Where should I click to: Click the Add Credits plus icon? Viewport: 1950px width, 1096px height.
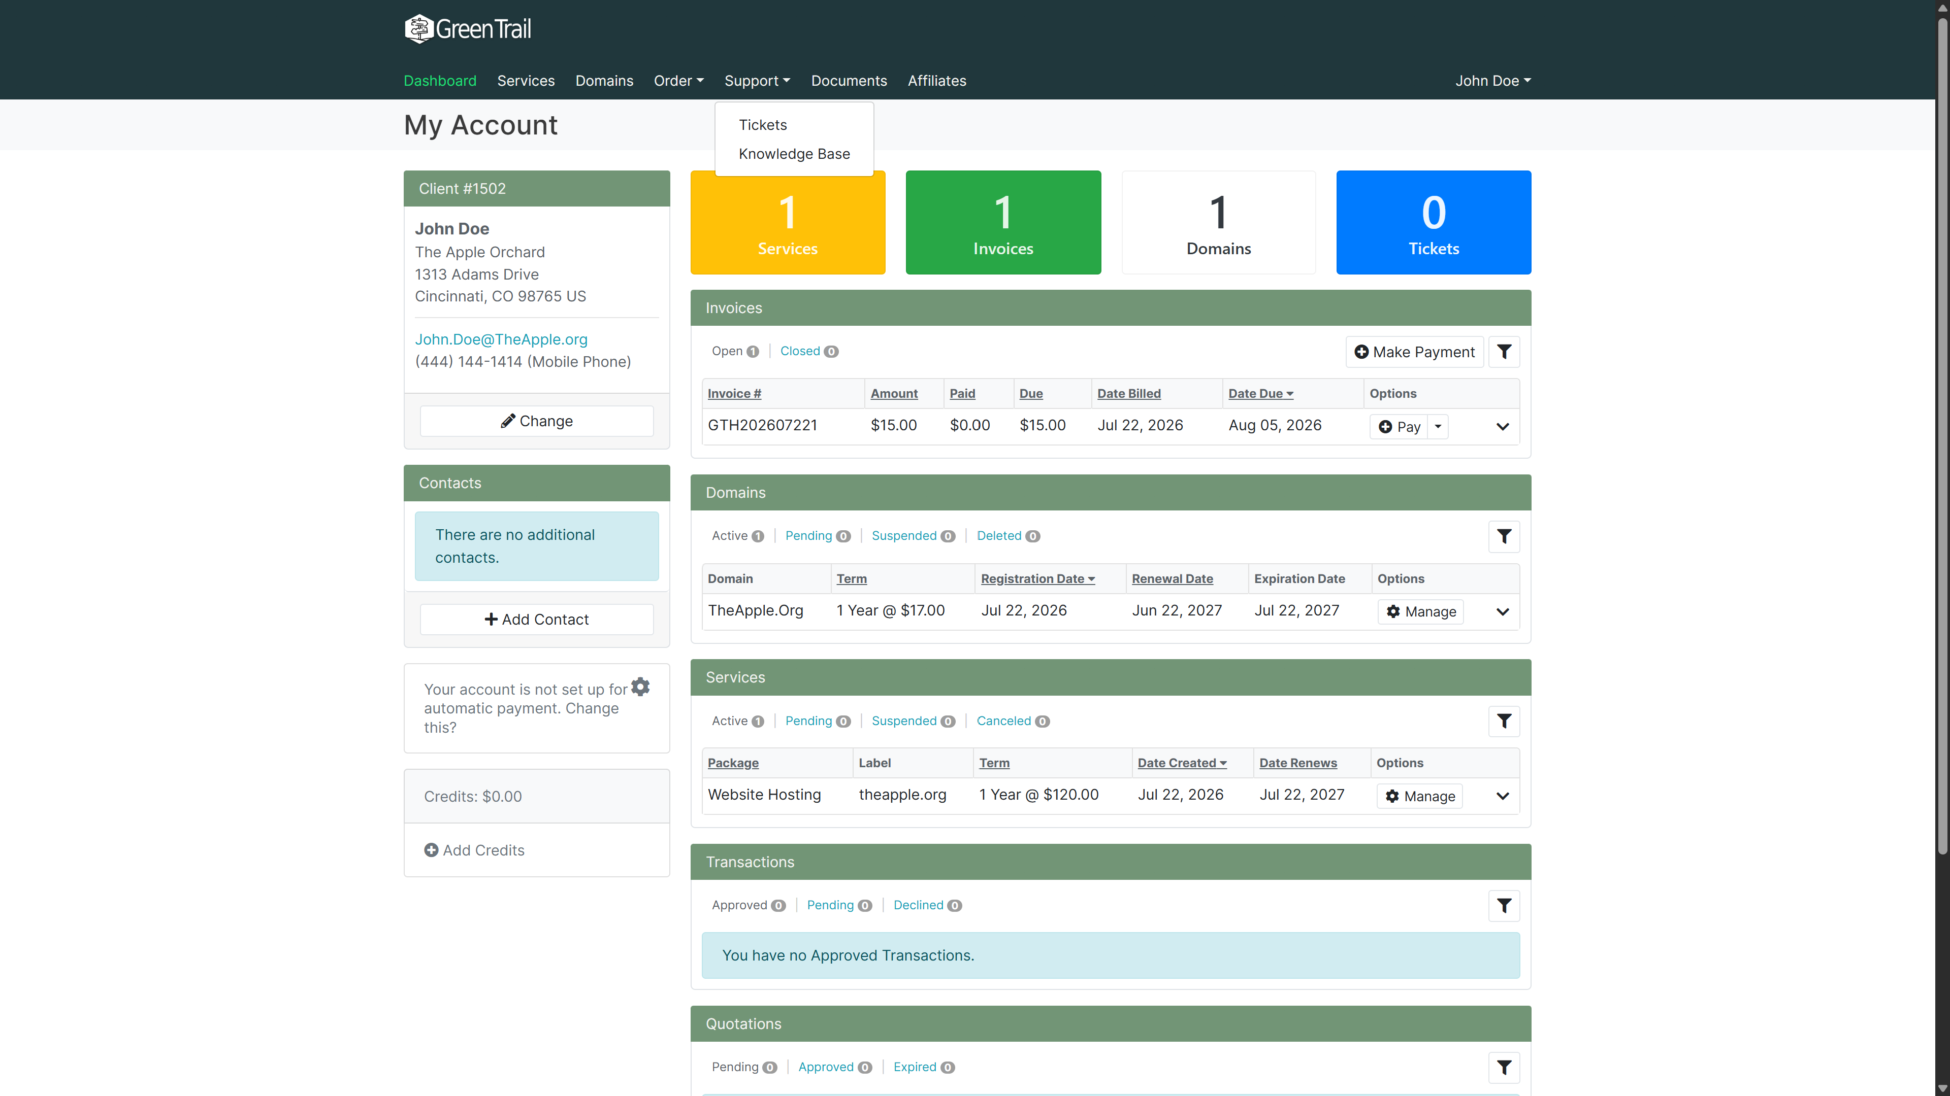(432, 850)
